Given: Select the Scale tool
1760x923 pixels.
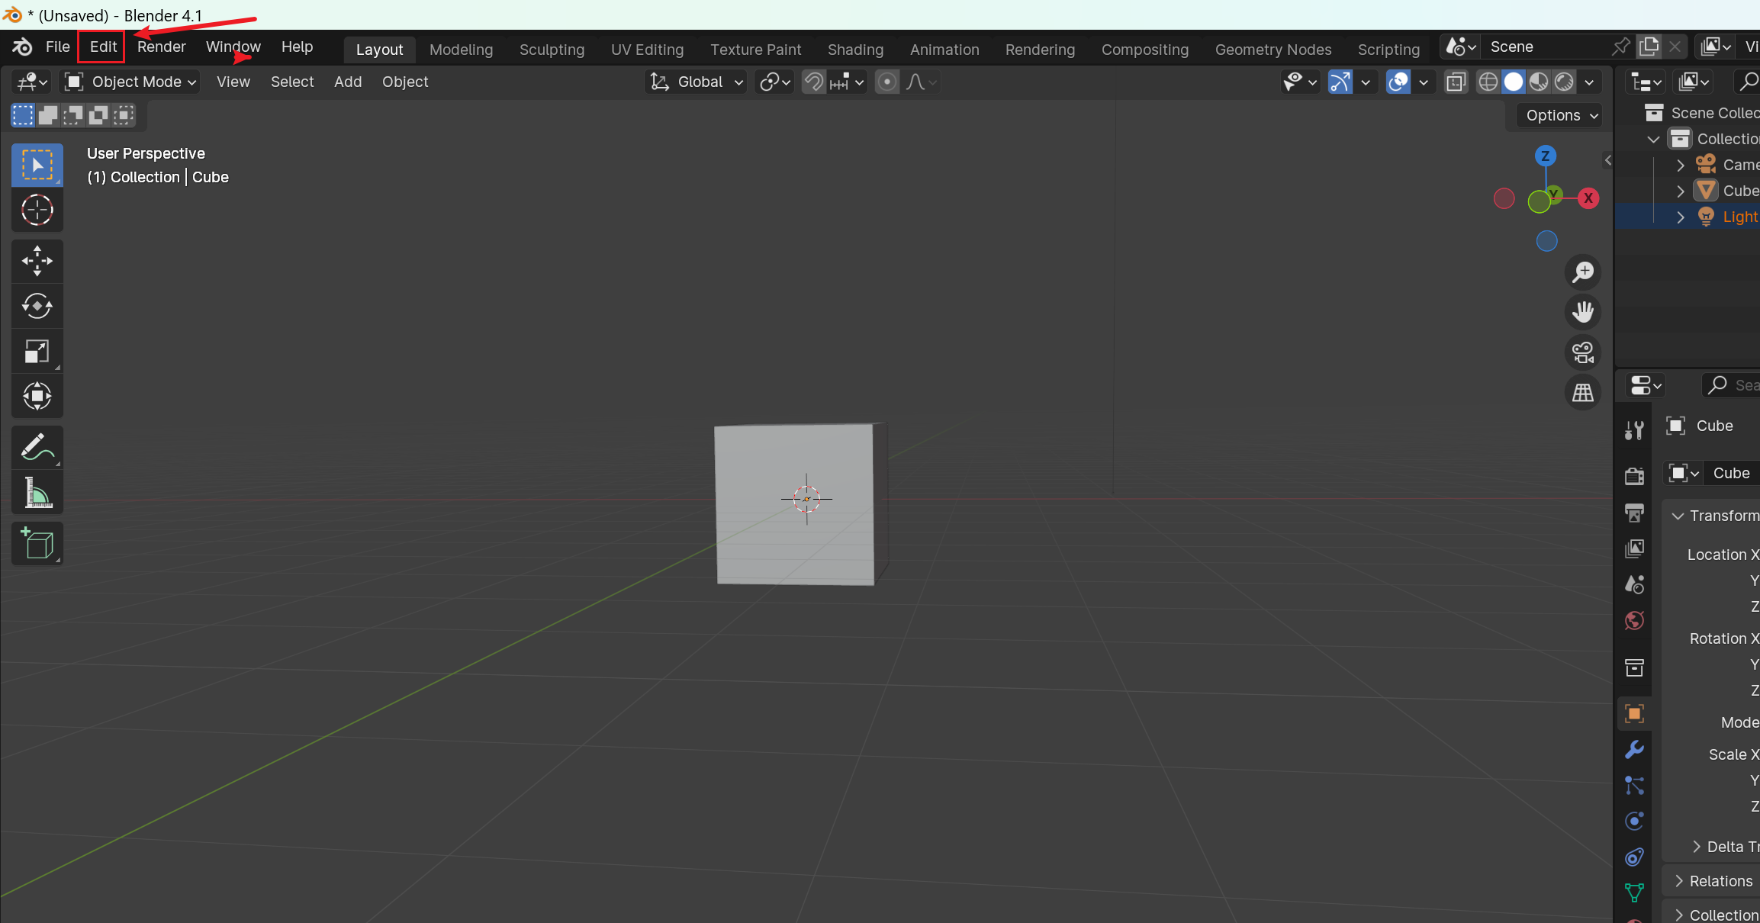Looking at the screenshot, I should (37, 351).
